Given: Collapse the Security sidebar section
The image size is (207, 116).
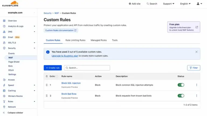Looking at the screenshot, I should pos(34,48).
